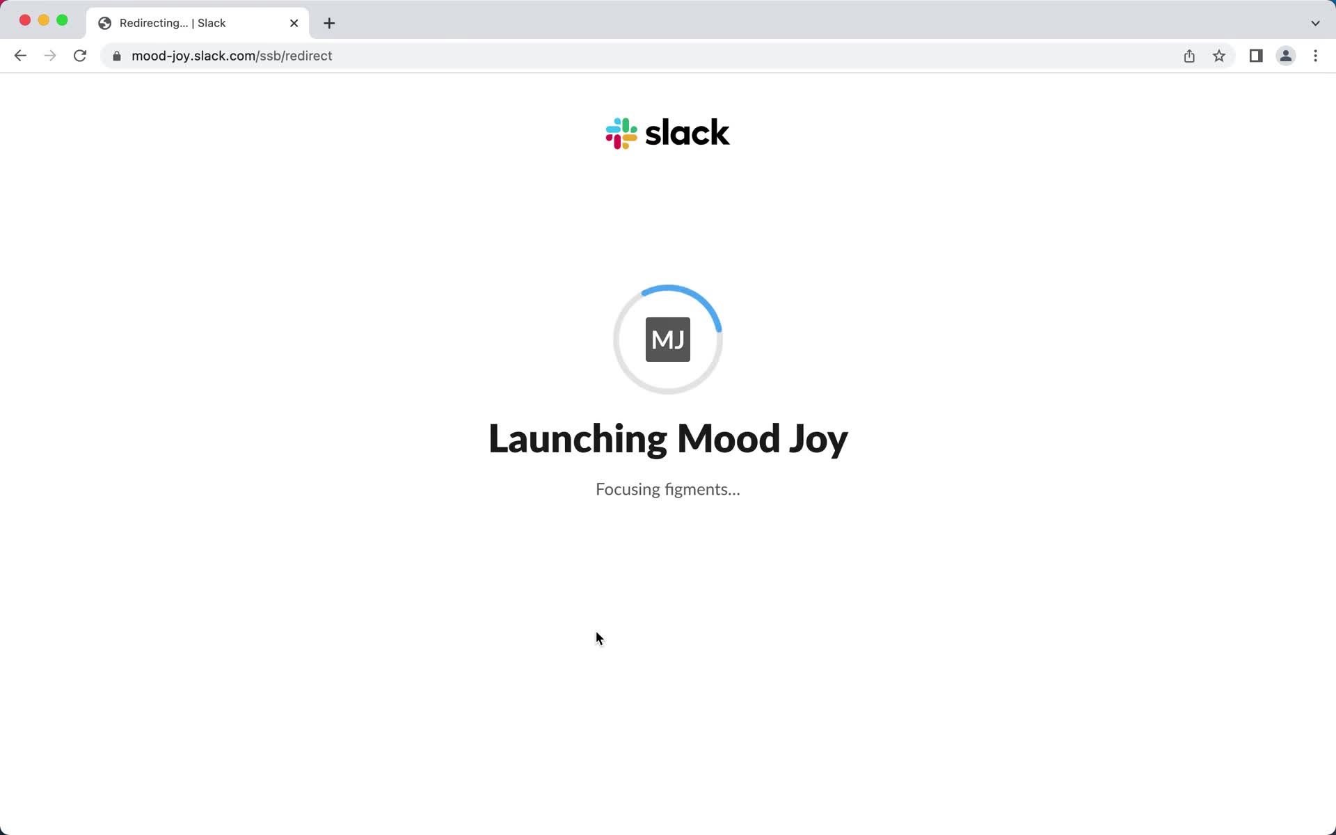1336x835 pixels.
Task: Click the forward navigation arrow
Action: (49, 56)
